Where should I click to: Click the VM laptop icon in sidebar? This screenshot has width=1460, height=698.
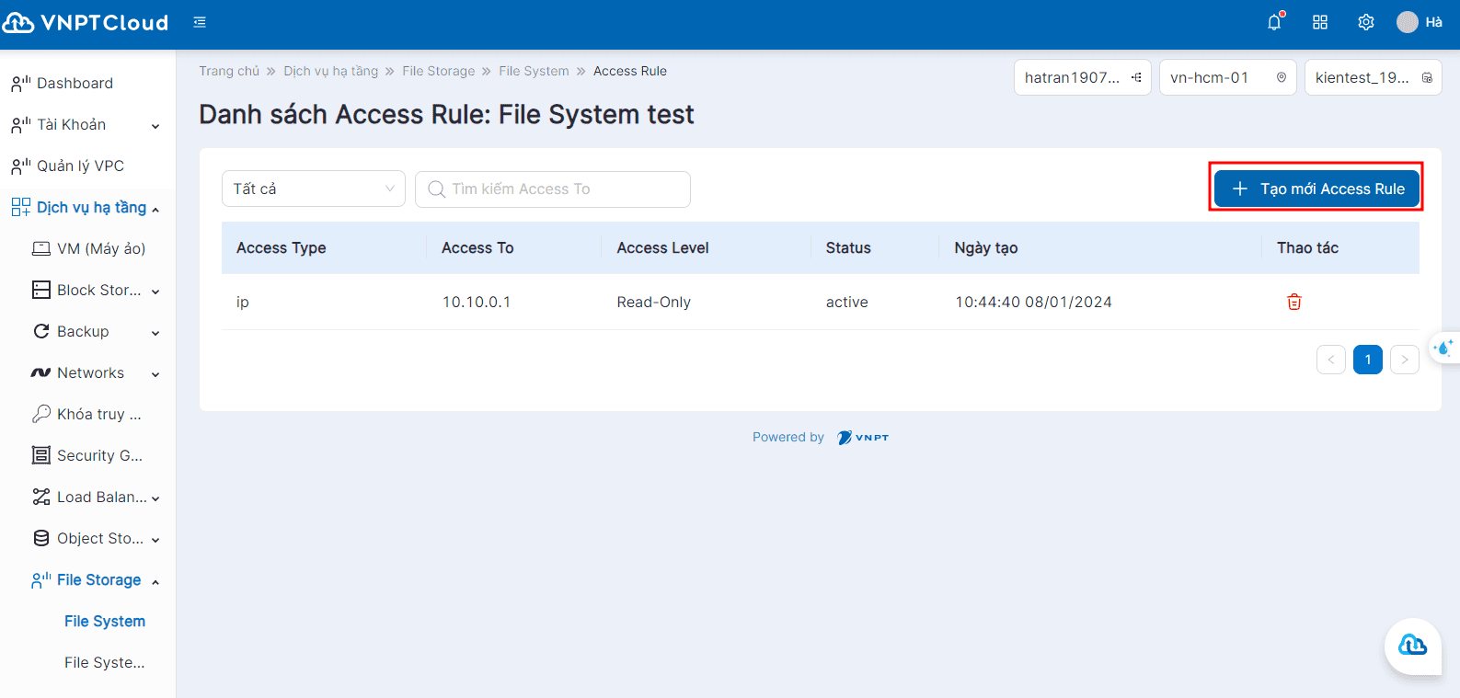tap(41, 248)
